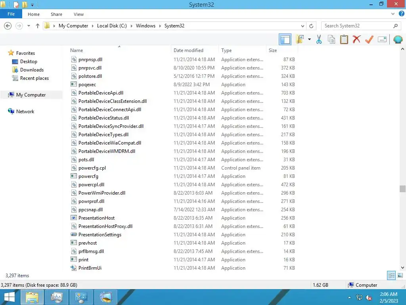Open dropdown arrow beside folder options icon
Image resolution: width=406 pixels, height=305 pixels.
(309, 39)
